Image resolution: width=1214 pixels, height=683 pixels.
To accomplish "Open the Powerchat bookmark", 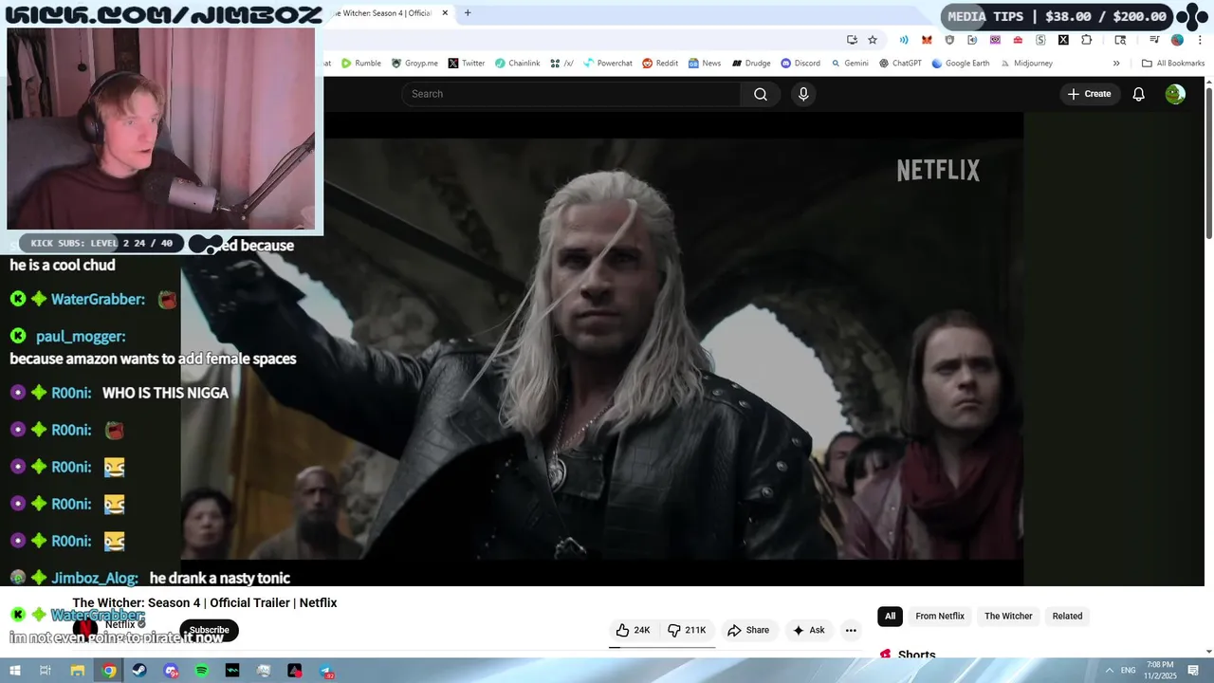I will tap(607, 64).
